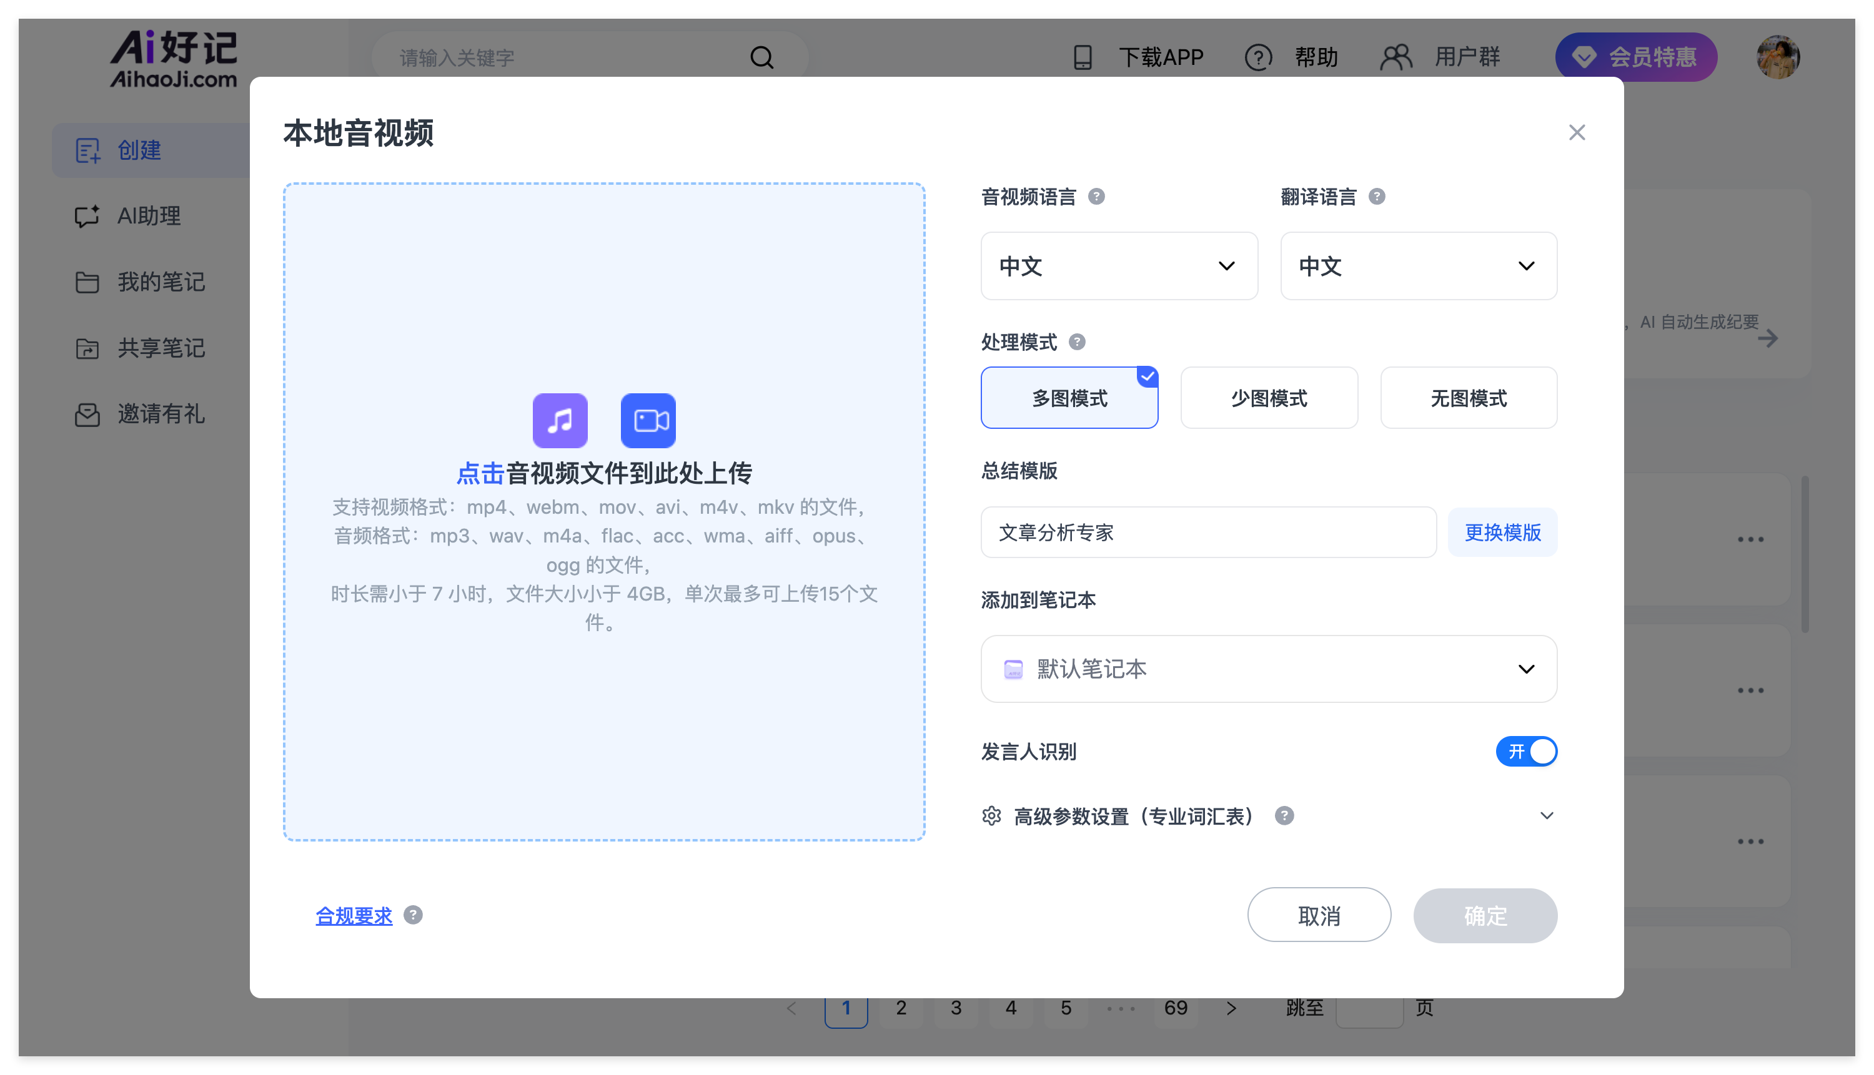Viewport: 1874px width, 1075px height.
Task: Click the 共享笔记 shared folder icon
Action: (x=87, y=348)
